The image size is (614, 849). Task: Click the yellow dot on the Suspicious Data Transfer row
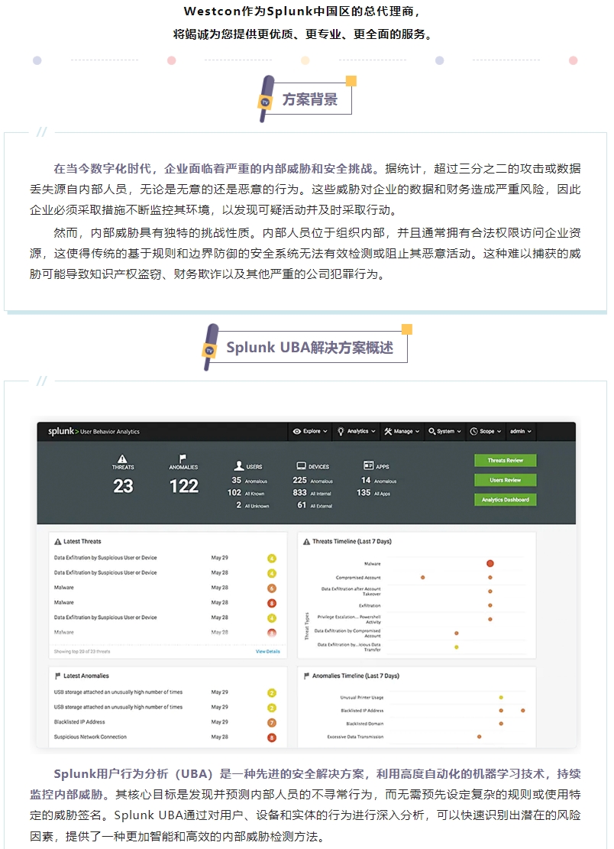tap(457, 647)
